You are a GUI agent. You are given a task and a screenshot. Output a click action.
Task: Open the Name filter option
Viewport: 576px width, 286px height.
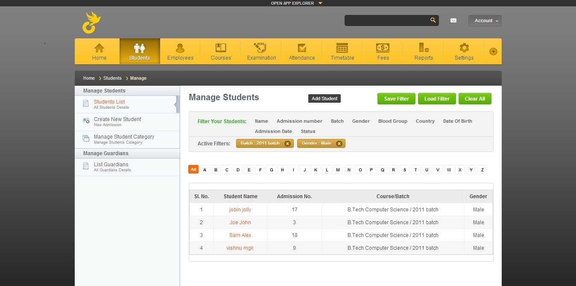pyautogui.click(x=261, y=121)
